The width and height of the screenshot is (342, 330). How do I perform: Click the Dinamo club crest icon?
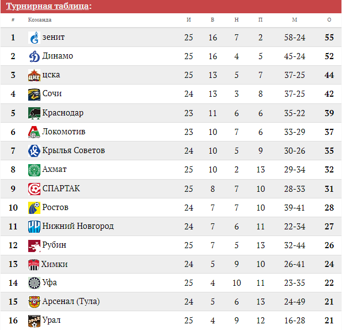(34, 56)
